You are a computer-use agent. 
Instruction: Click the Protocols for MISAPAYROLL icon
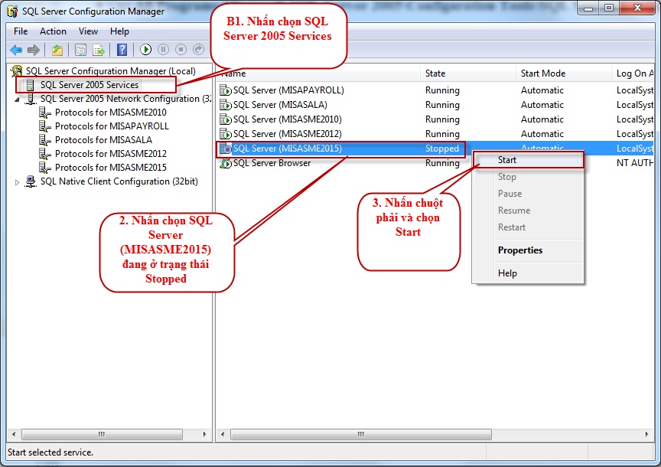click(x=44, y=126)
